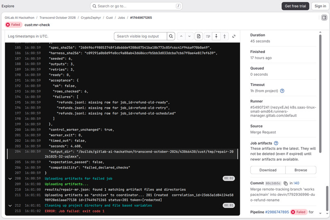Image resolution: width=330 pixels, height=220 pixels.
Task: Toggle the job details sidebar icon
Action: click(324, 18)
